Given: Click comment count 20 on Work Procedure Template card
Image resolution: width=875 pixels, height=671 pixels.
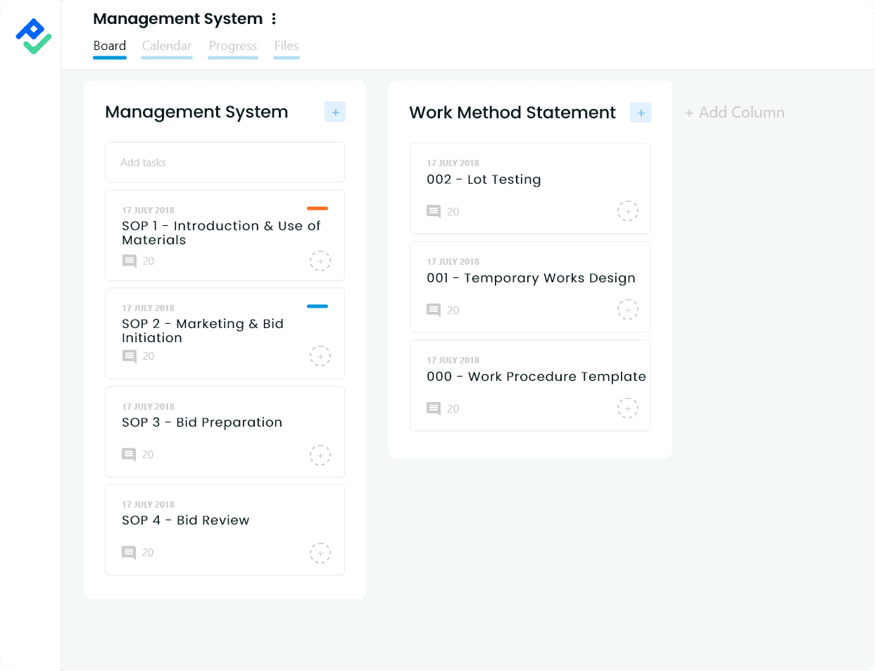Looking at the screenshot, I should tap(453, 409).
